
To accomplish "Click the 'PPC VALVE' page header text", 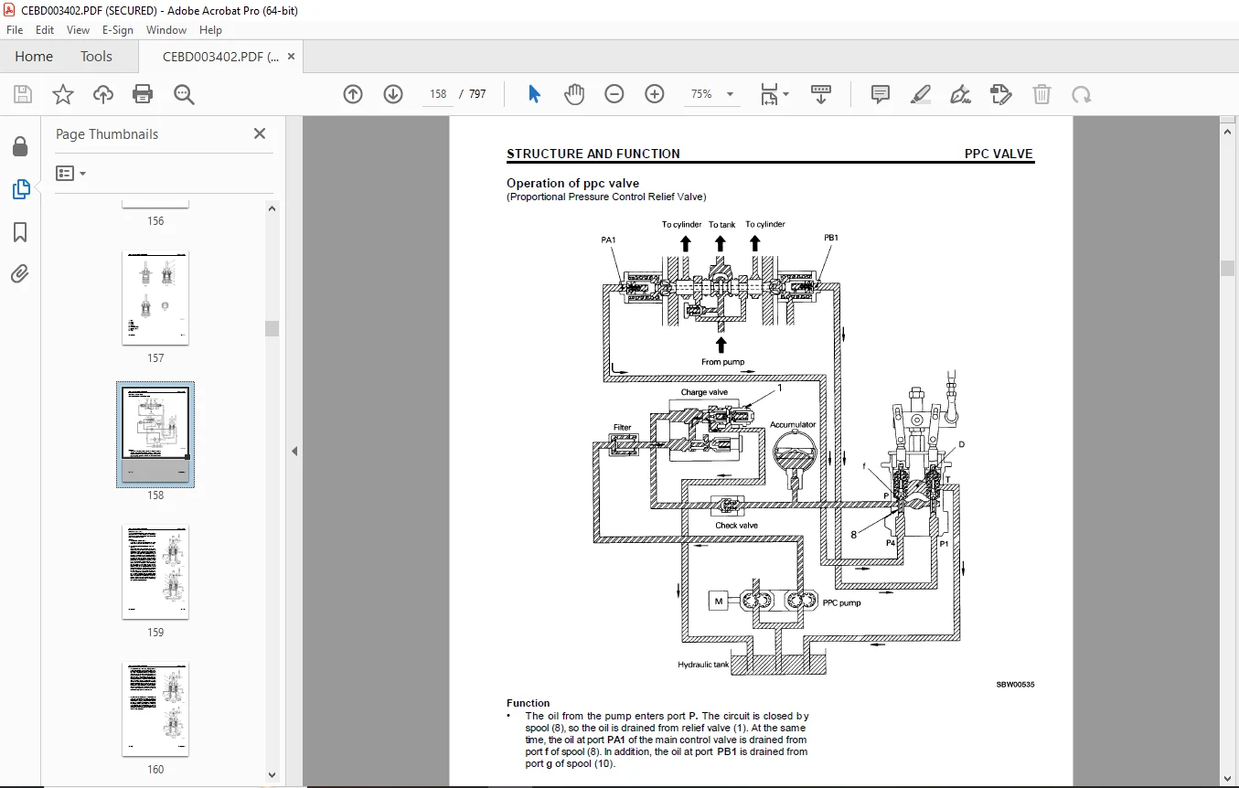I will pyautogui.click(x=999, y=154).
